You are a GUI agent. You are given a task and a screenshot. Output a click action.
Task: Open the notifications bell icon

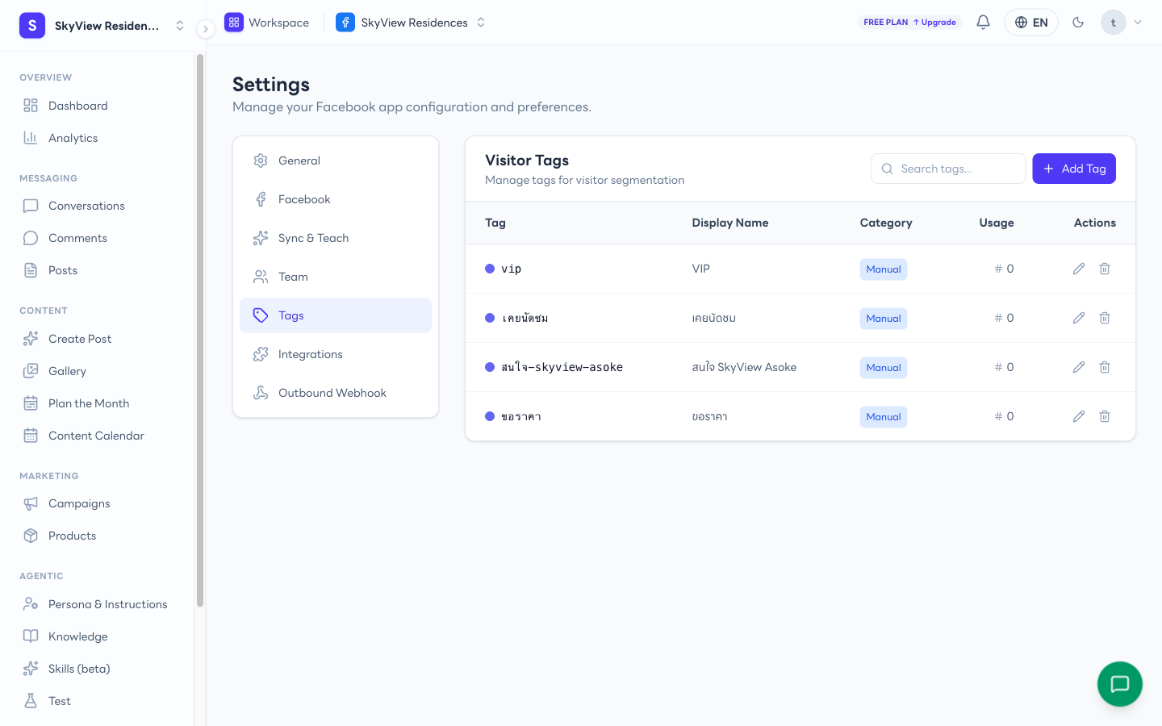983,23
